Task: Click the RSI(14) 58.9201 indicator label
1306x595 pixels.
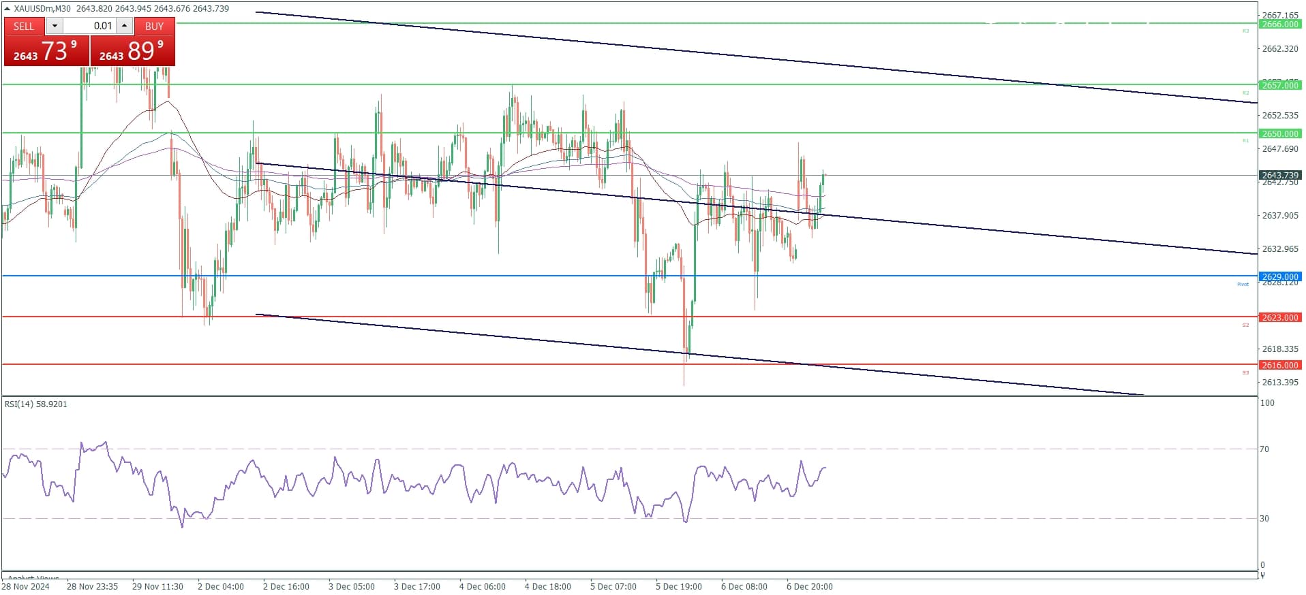Action: (x=36, y=404)
